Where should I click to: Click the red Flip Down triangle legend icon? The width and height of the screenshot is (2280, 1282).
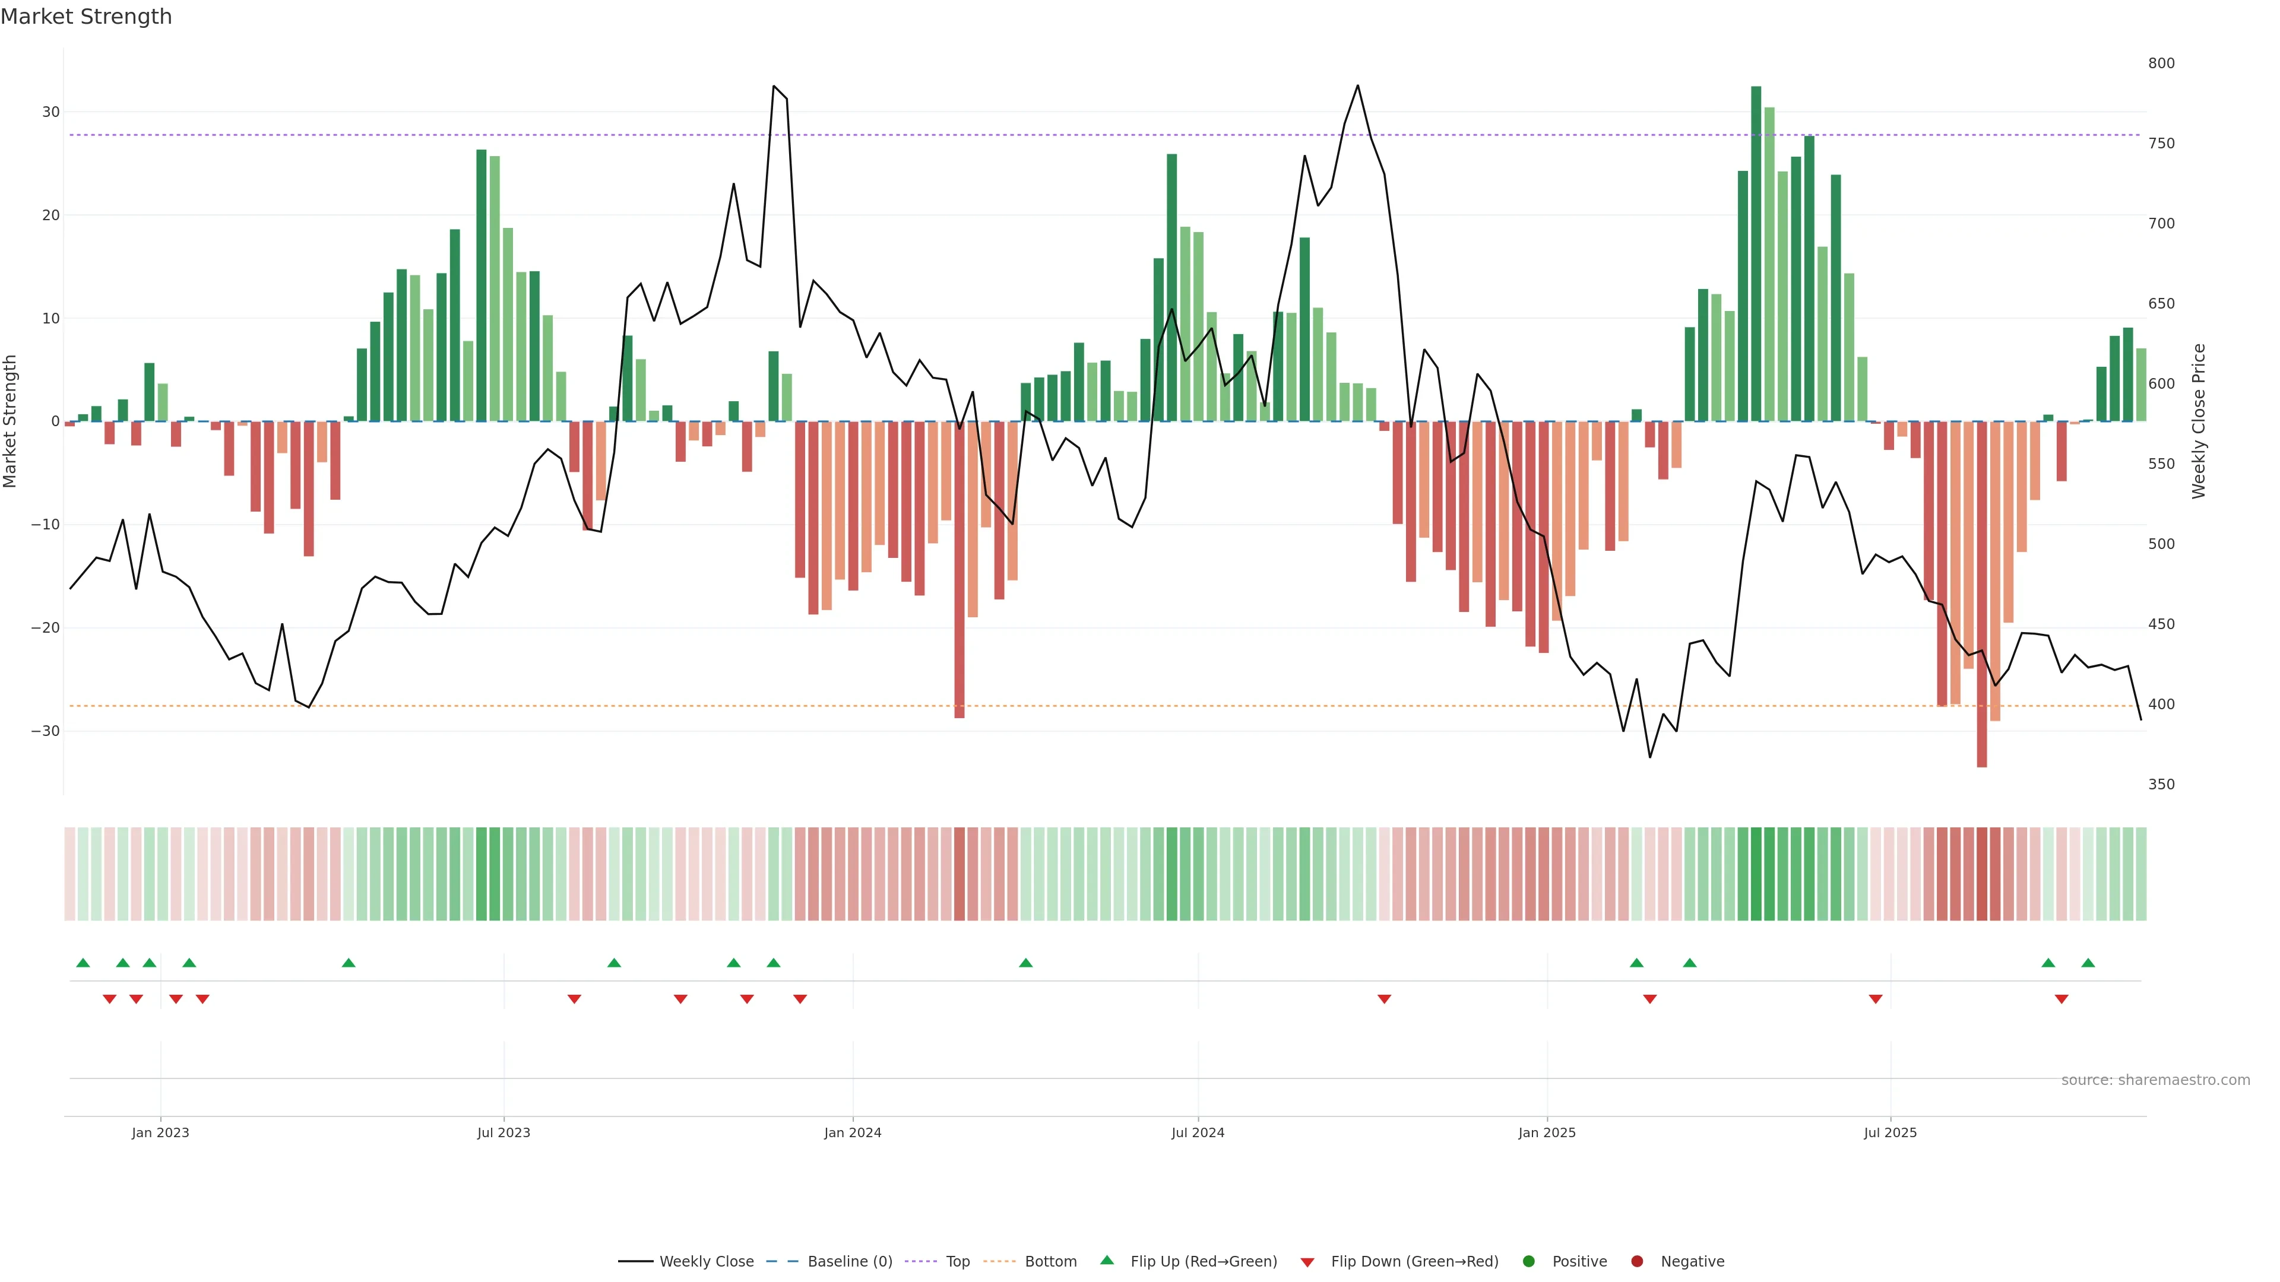point(1307,1262)
